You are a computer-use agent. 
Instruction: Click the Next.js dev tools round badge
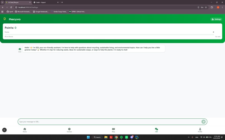click(4, 130)
